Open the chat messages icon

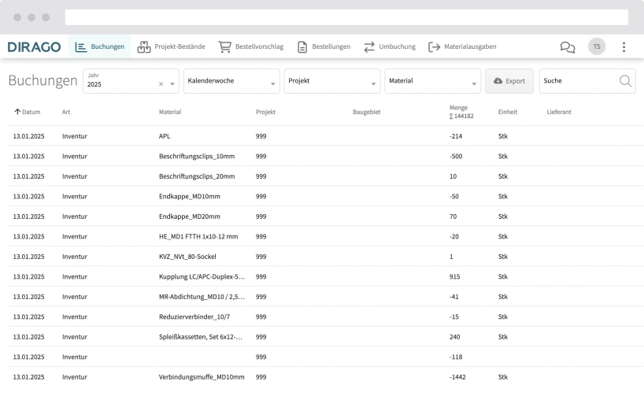(567, 47)
